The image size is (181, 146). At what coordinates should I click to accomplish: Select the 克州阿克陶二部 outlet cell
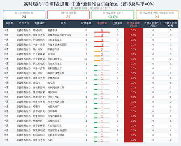56,88
